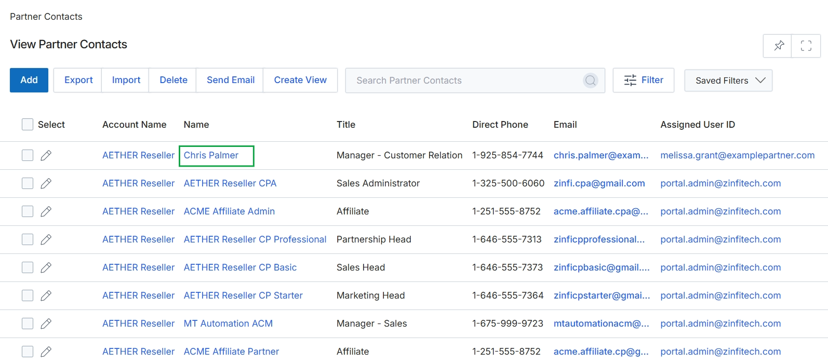Click the Create View button

pyautogui.click(x=300, y=80)
